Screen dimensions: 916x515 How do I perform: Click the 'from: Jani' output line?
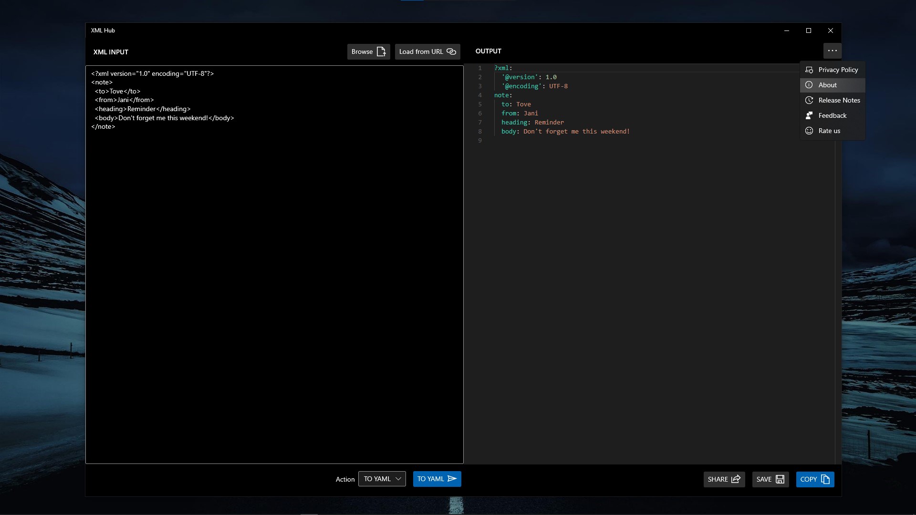[x=520, y=113]
